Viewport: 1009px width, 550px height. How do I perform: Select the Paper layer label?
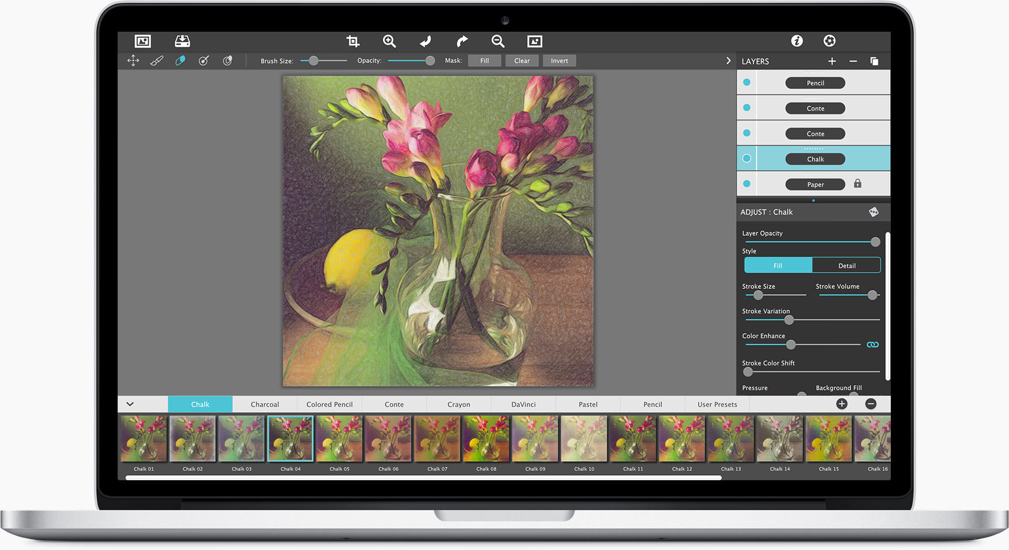click(x=815, y=184)
